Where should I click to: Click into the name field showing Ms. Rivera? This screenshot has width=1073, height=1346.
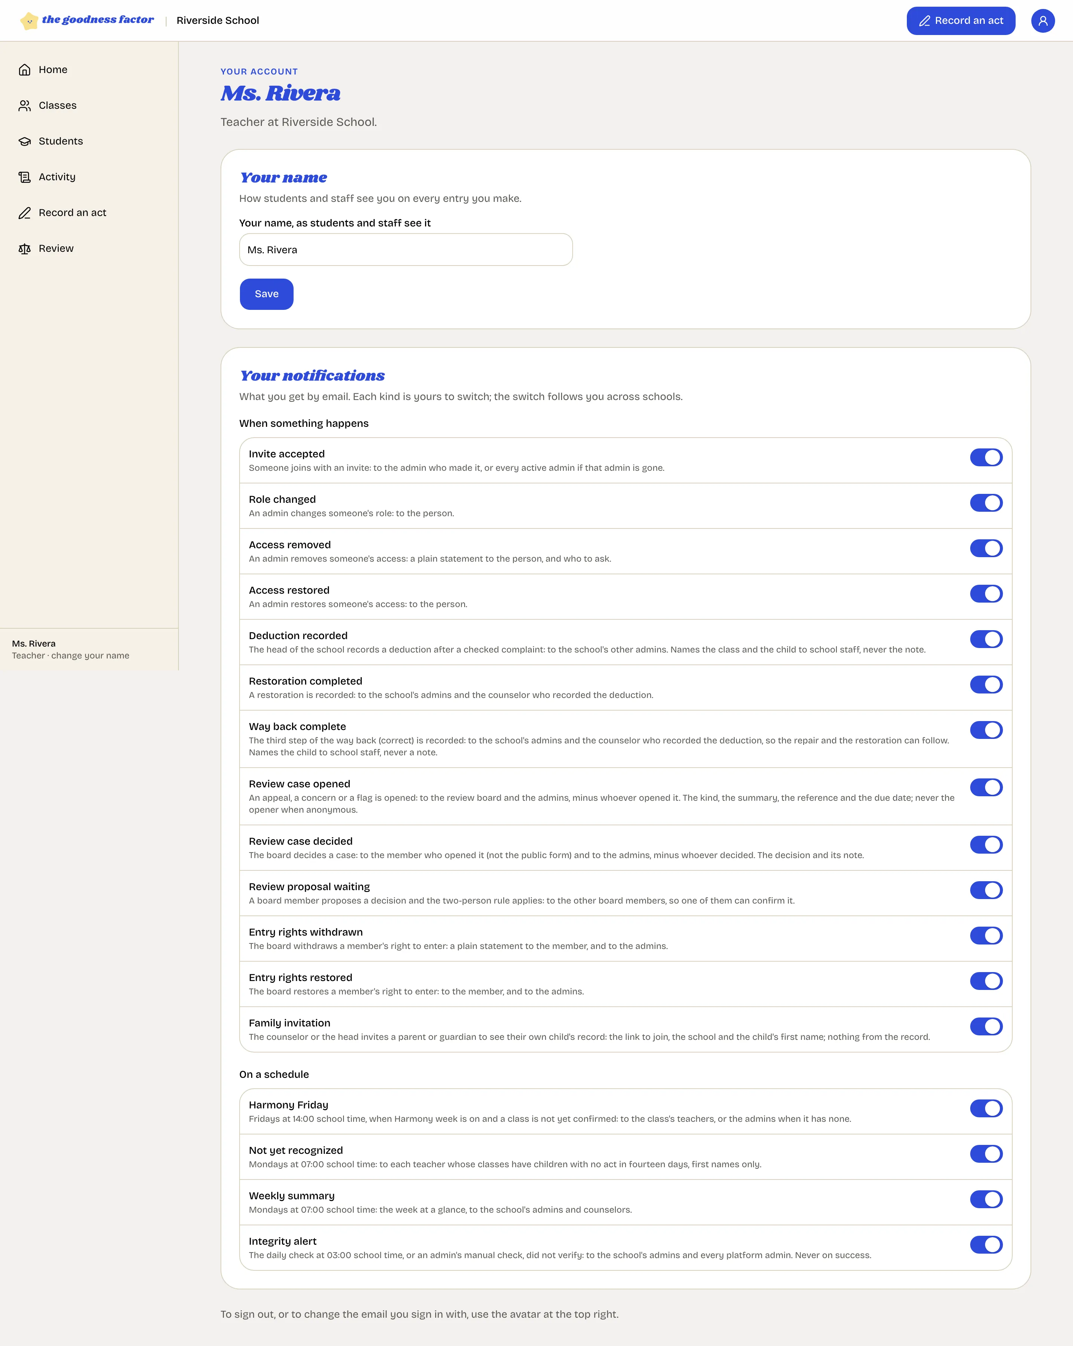click(x=406, y=250)
